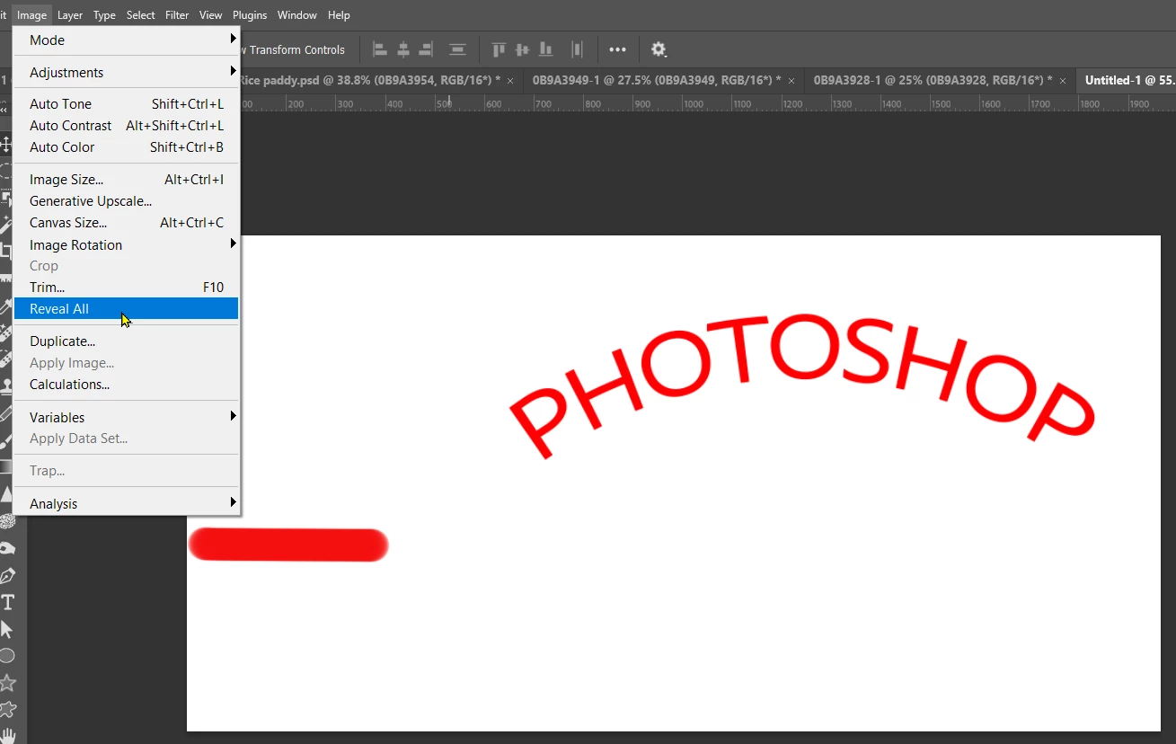
Task: Click the align right edges icon
Action: tap(426, 49)
